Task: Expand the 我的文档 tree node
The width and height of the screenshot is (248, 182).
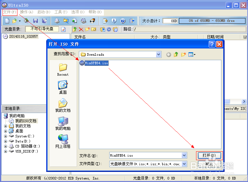Action: pos(5,126)
